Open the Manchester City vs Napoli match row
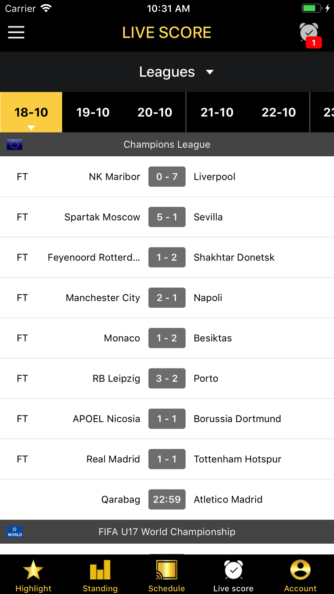The width and height of the screenshot is (334, 594). pos(167,298)
